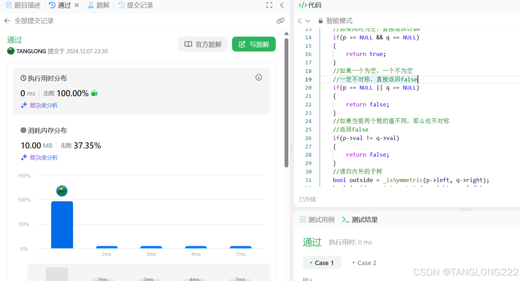Copy the submission link icon
The width and height of the screenshot is (520, 281).
point(281,21)
